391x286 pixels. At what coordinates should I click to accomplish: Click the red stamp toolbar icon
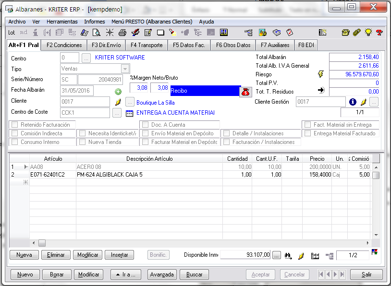(x=135, y=32)
